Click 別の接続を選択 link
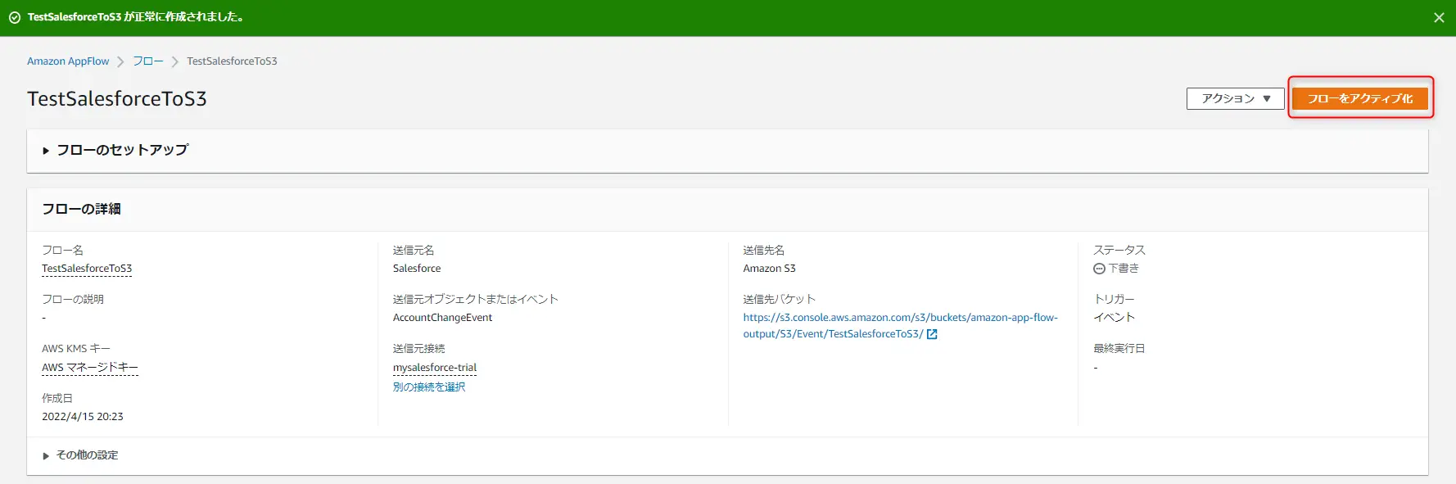This screenshot has height=484, width=1456. tap(429, 387)
